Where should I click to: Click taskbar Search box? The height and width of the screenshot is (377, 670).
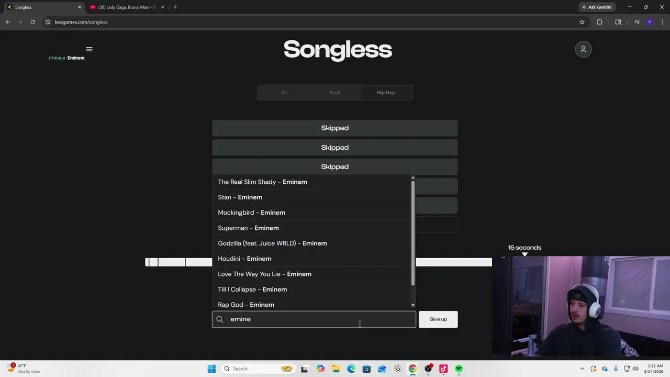pos(258,369)
